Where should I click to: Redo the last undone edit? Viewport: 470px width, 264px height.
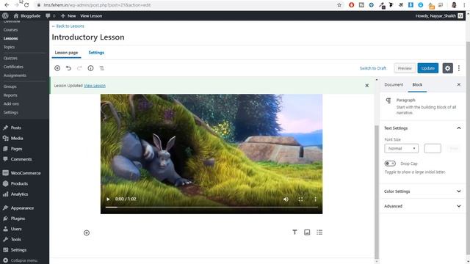[x=79, y=68]
